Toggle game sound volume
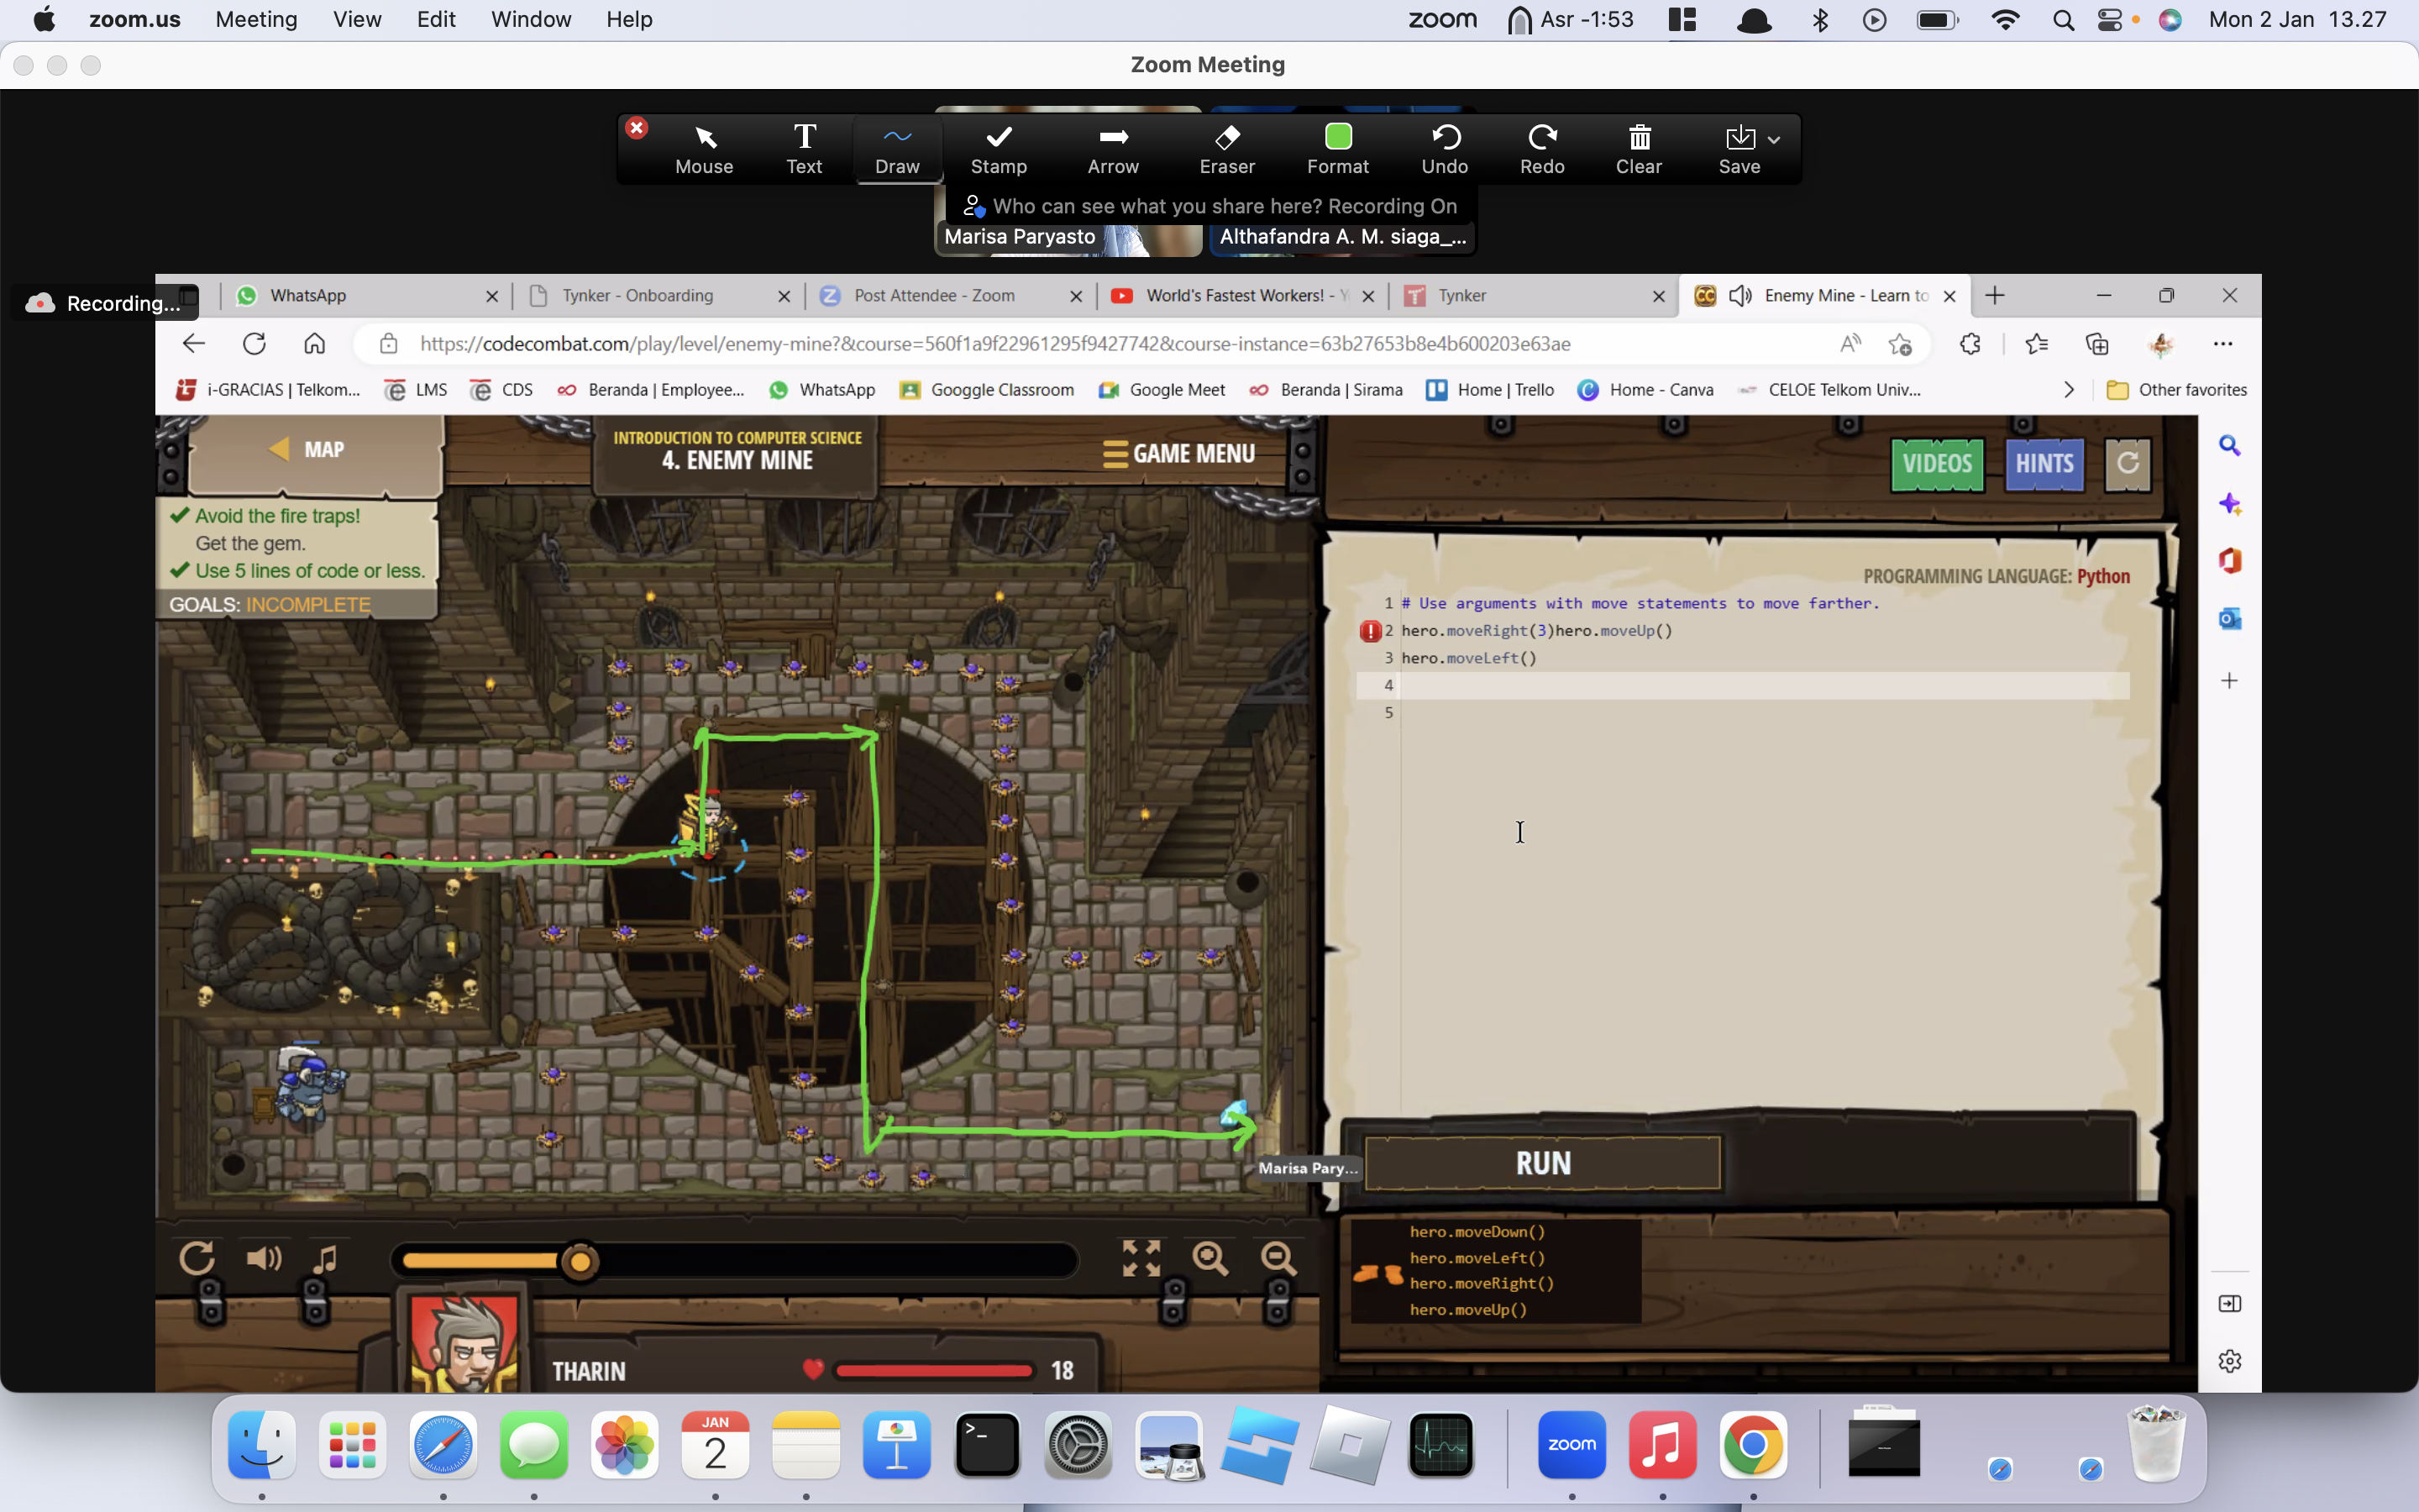 [263, 1258]
